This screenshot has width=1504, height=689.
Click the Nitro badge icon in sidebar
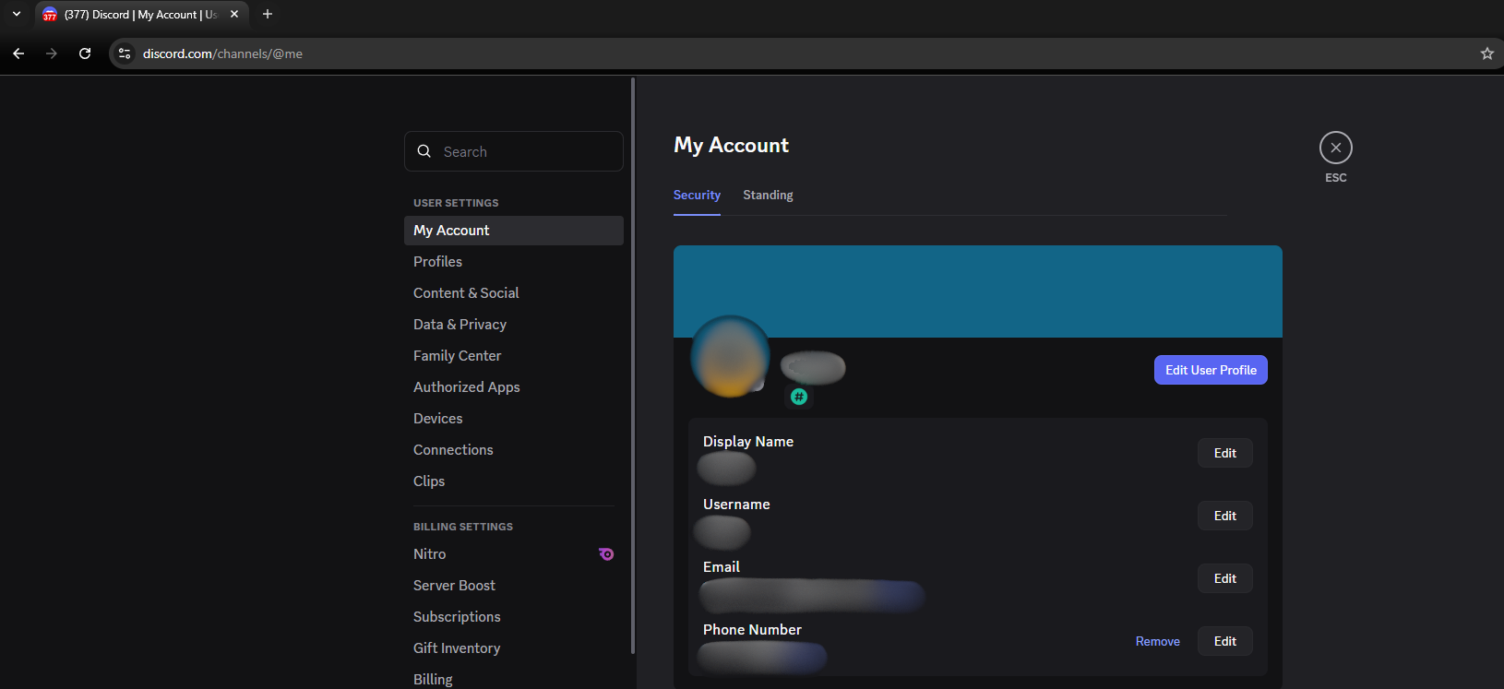click(606, 554)
